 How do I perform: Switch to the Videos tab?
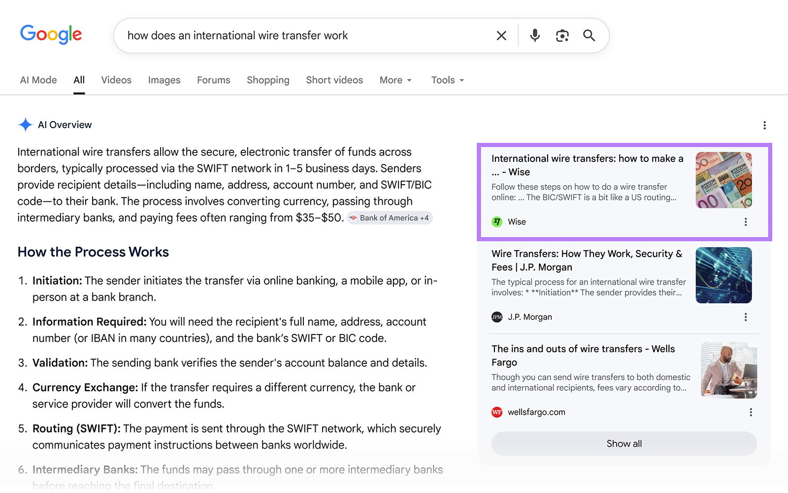tap(116, 80)
